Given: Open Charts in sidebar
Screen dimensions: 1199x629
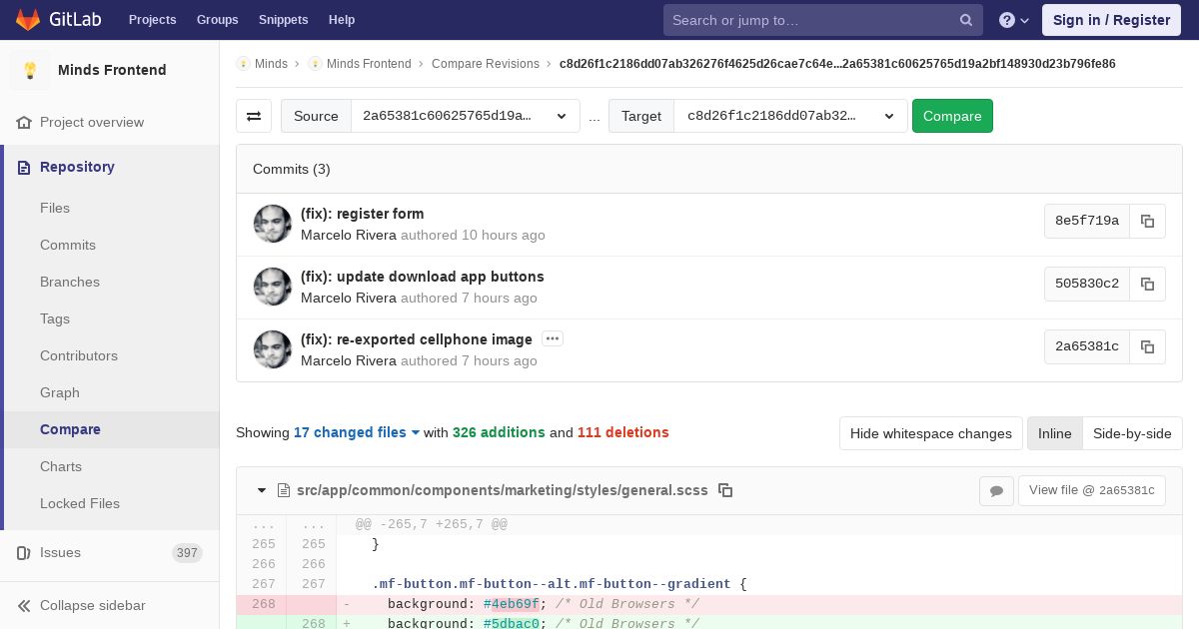Looking at the screenshot, I should pyautogui.click(x=61, y=466).
